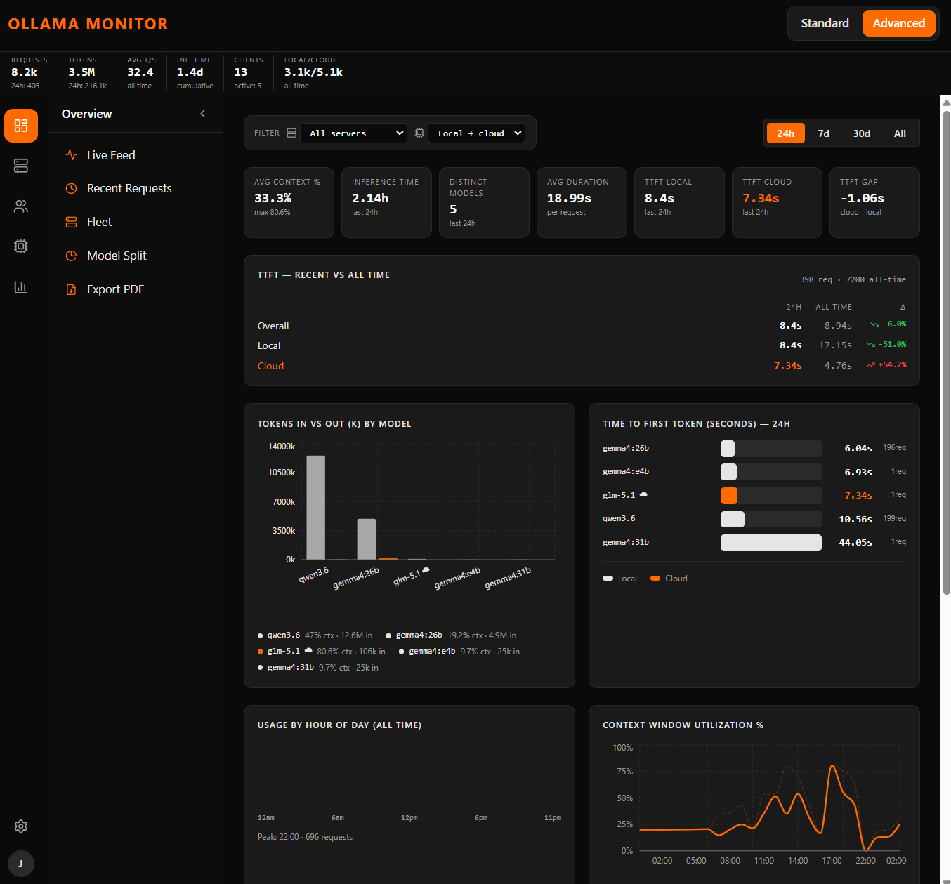
Task: Click the gemma4:31b TTFT bar
Action: 771,543
